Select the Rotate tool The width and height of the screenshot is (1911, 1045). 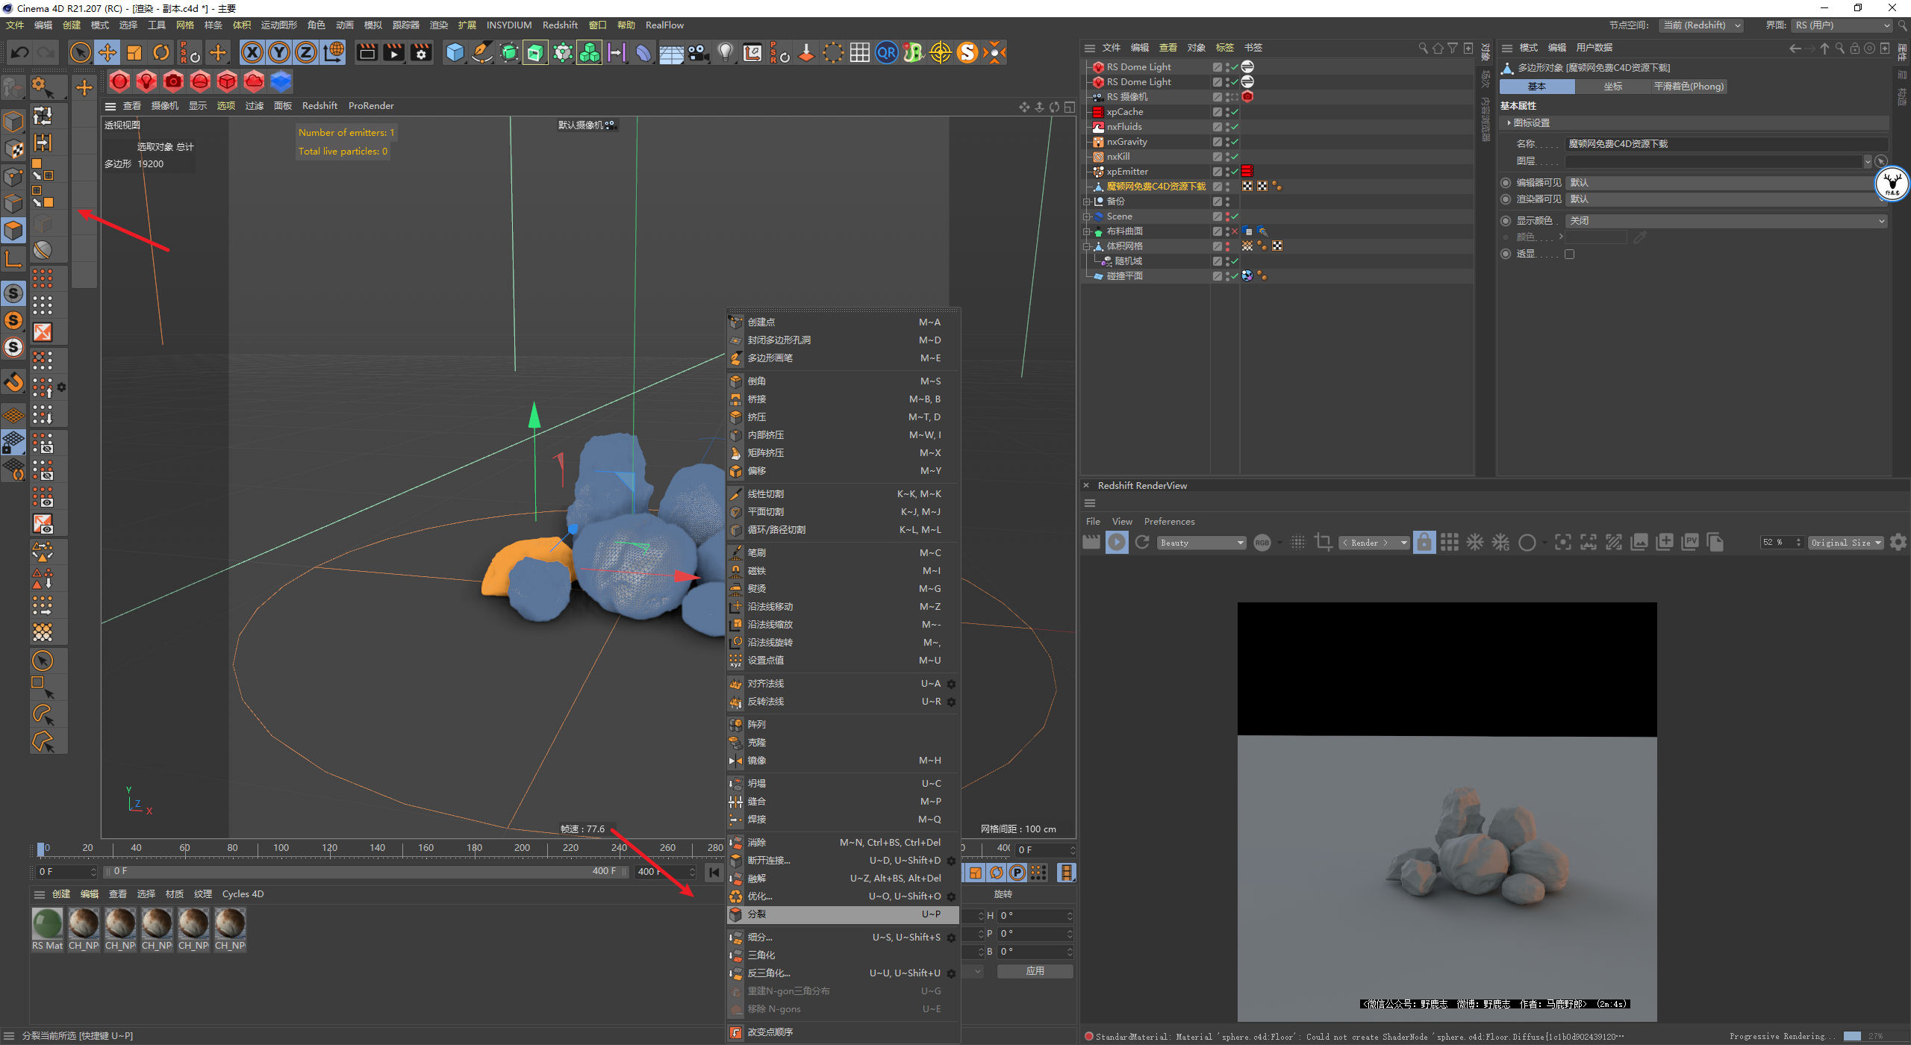(x=161, y=52)
